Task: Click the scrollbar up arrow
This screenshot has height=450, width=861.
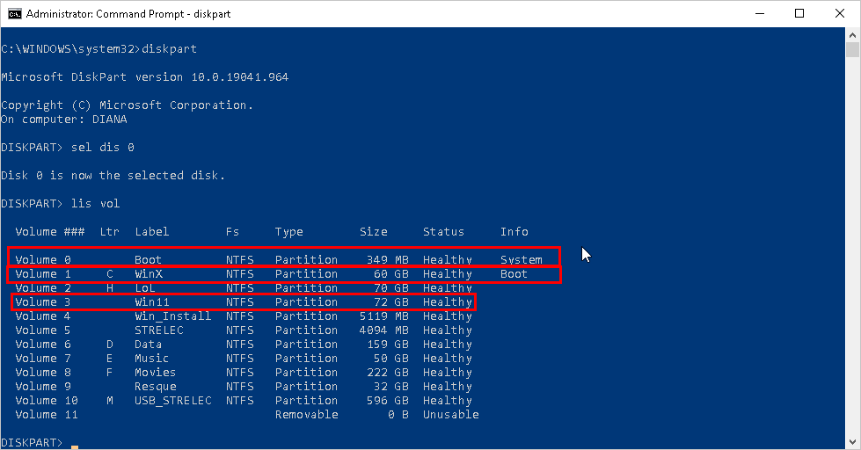Action: 852,35
